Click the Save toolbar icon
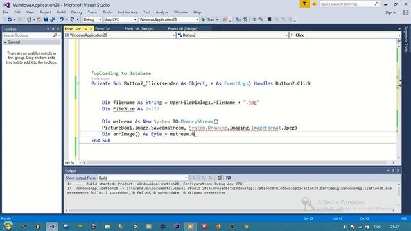The width and height of the screenshot is (411, 231). pyautogui.click(x=46, y=19)
